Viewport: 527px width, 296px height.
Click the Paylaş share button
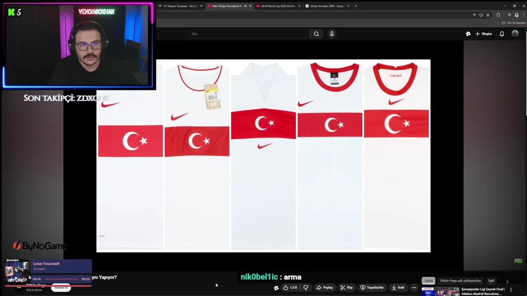click(x=324, y=287)
